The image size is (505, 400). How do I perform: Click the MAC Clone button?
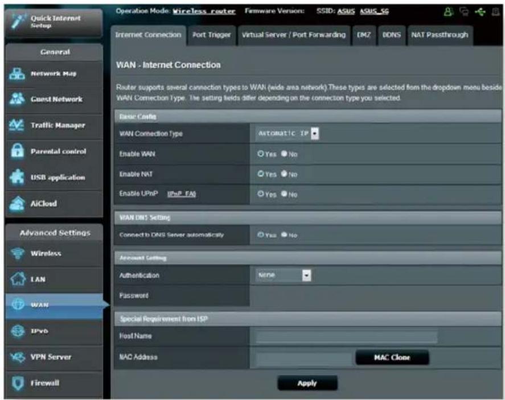(392, 357)
